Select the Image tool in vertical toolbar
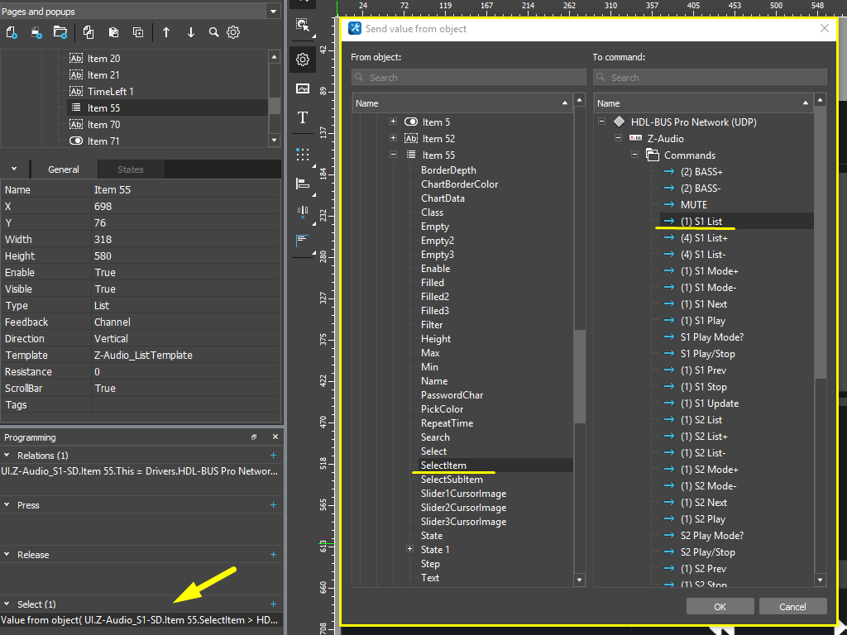The width and height of the screenshot is (847, 635). (x=303, y=88)
